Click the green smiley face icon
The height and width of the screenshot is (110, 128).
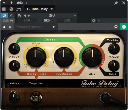pos(124,27)
